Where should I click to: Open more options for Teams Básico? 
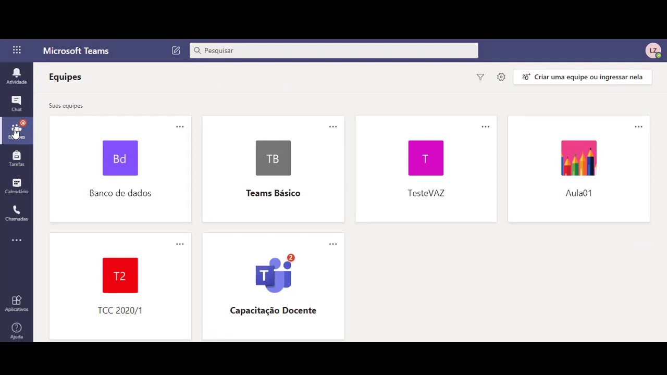point(333,127)
